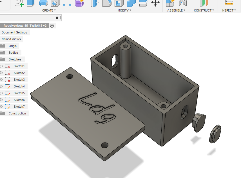Image resolution: width=241 pixels, height=178 pixels.
Task: Open the Named Views node
Action: (x=11, y=39)
